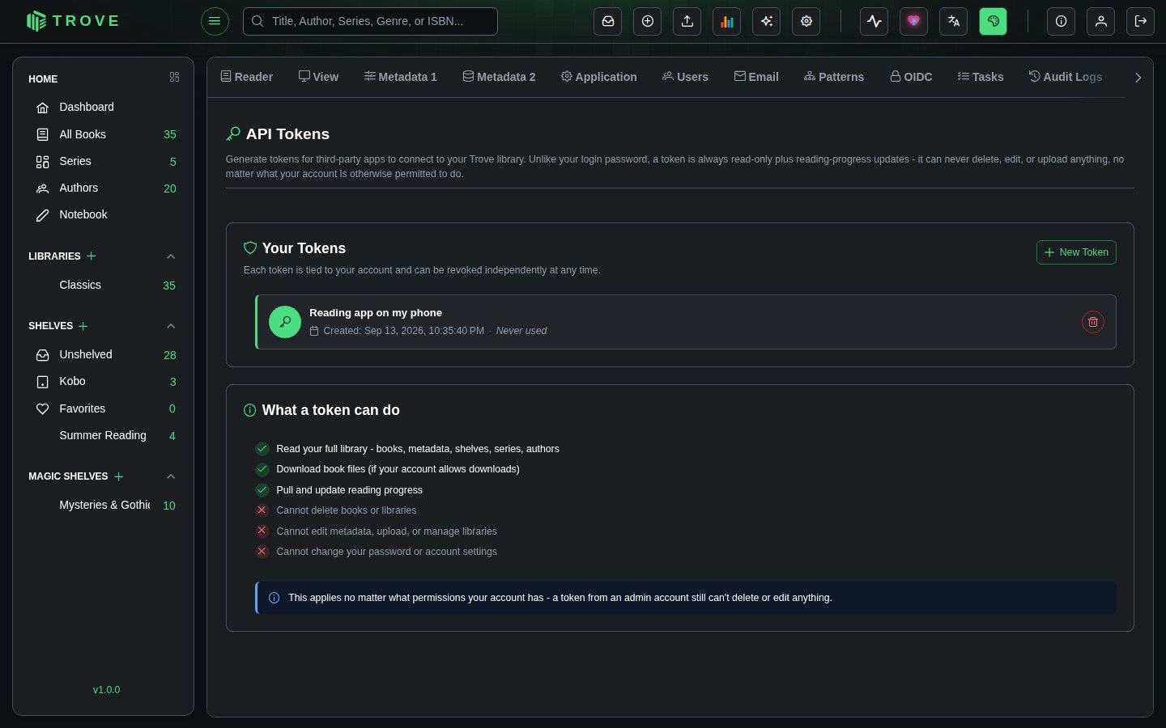Click the pink heart donate icon
The image size is (1166, 728).
click(x=914, y=21)
